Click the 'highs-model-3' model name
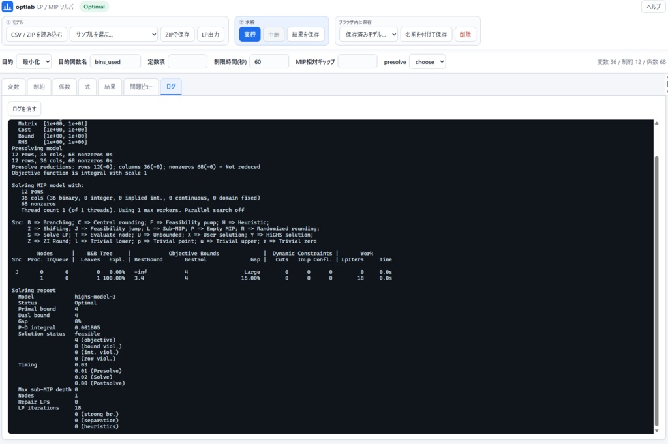The image size is (668, 444). click(95, 296)
